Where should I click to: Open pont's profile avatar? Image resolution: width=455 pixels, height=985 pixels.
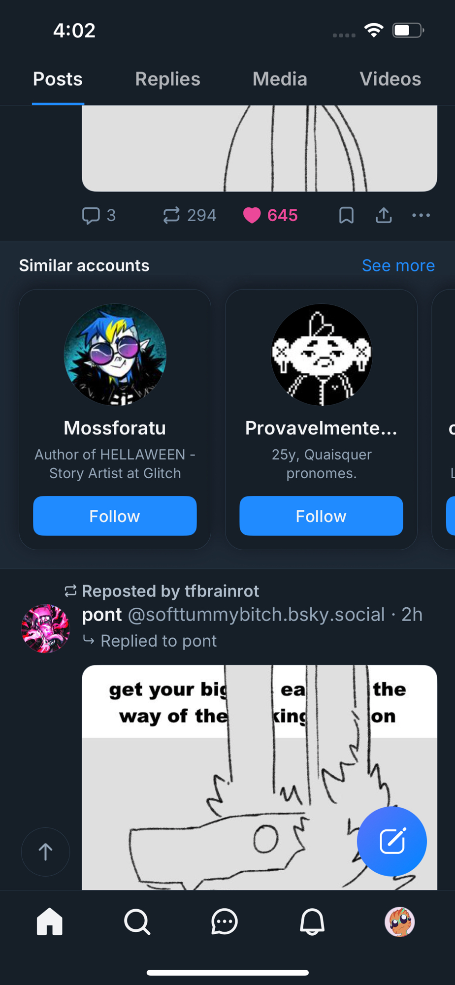coord(45,628)
